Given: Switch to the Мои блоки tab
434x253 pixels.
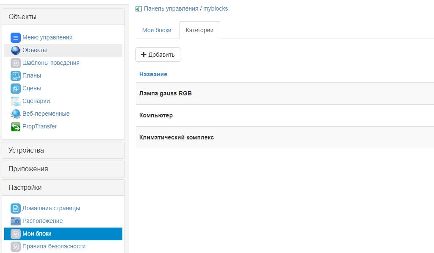Looking at the screenshot, I should click(157, 31).
